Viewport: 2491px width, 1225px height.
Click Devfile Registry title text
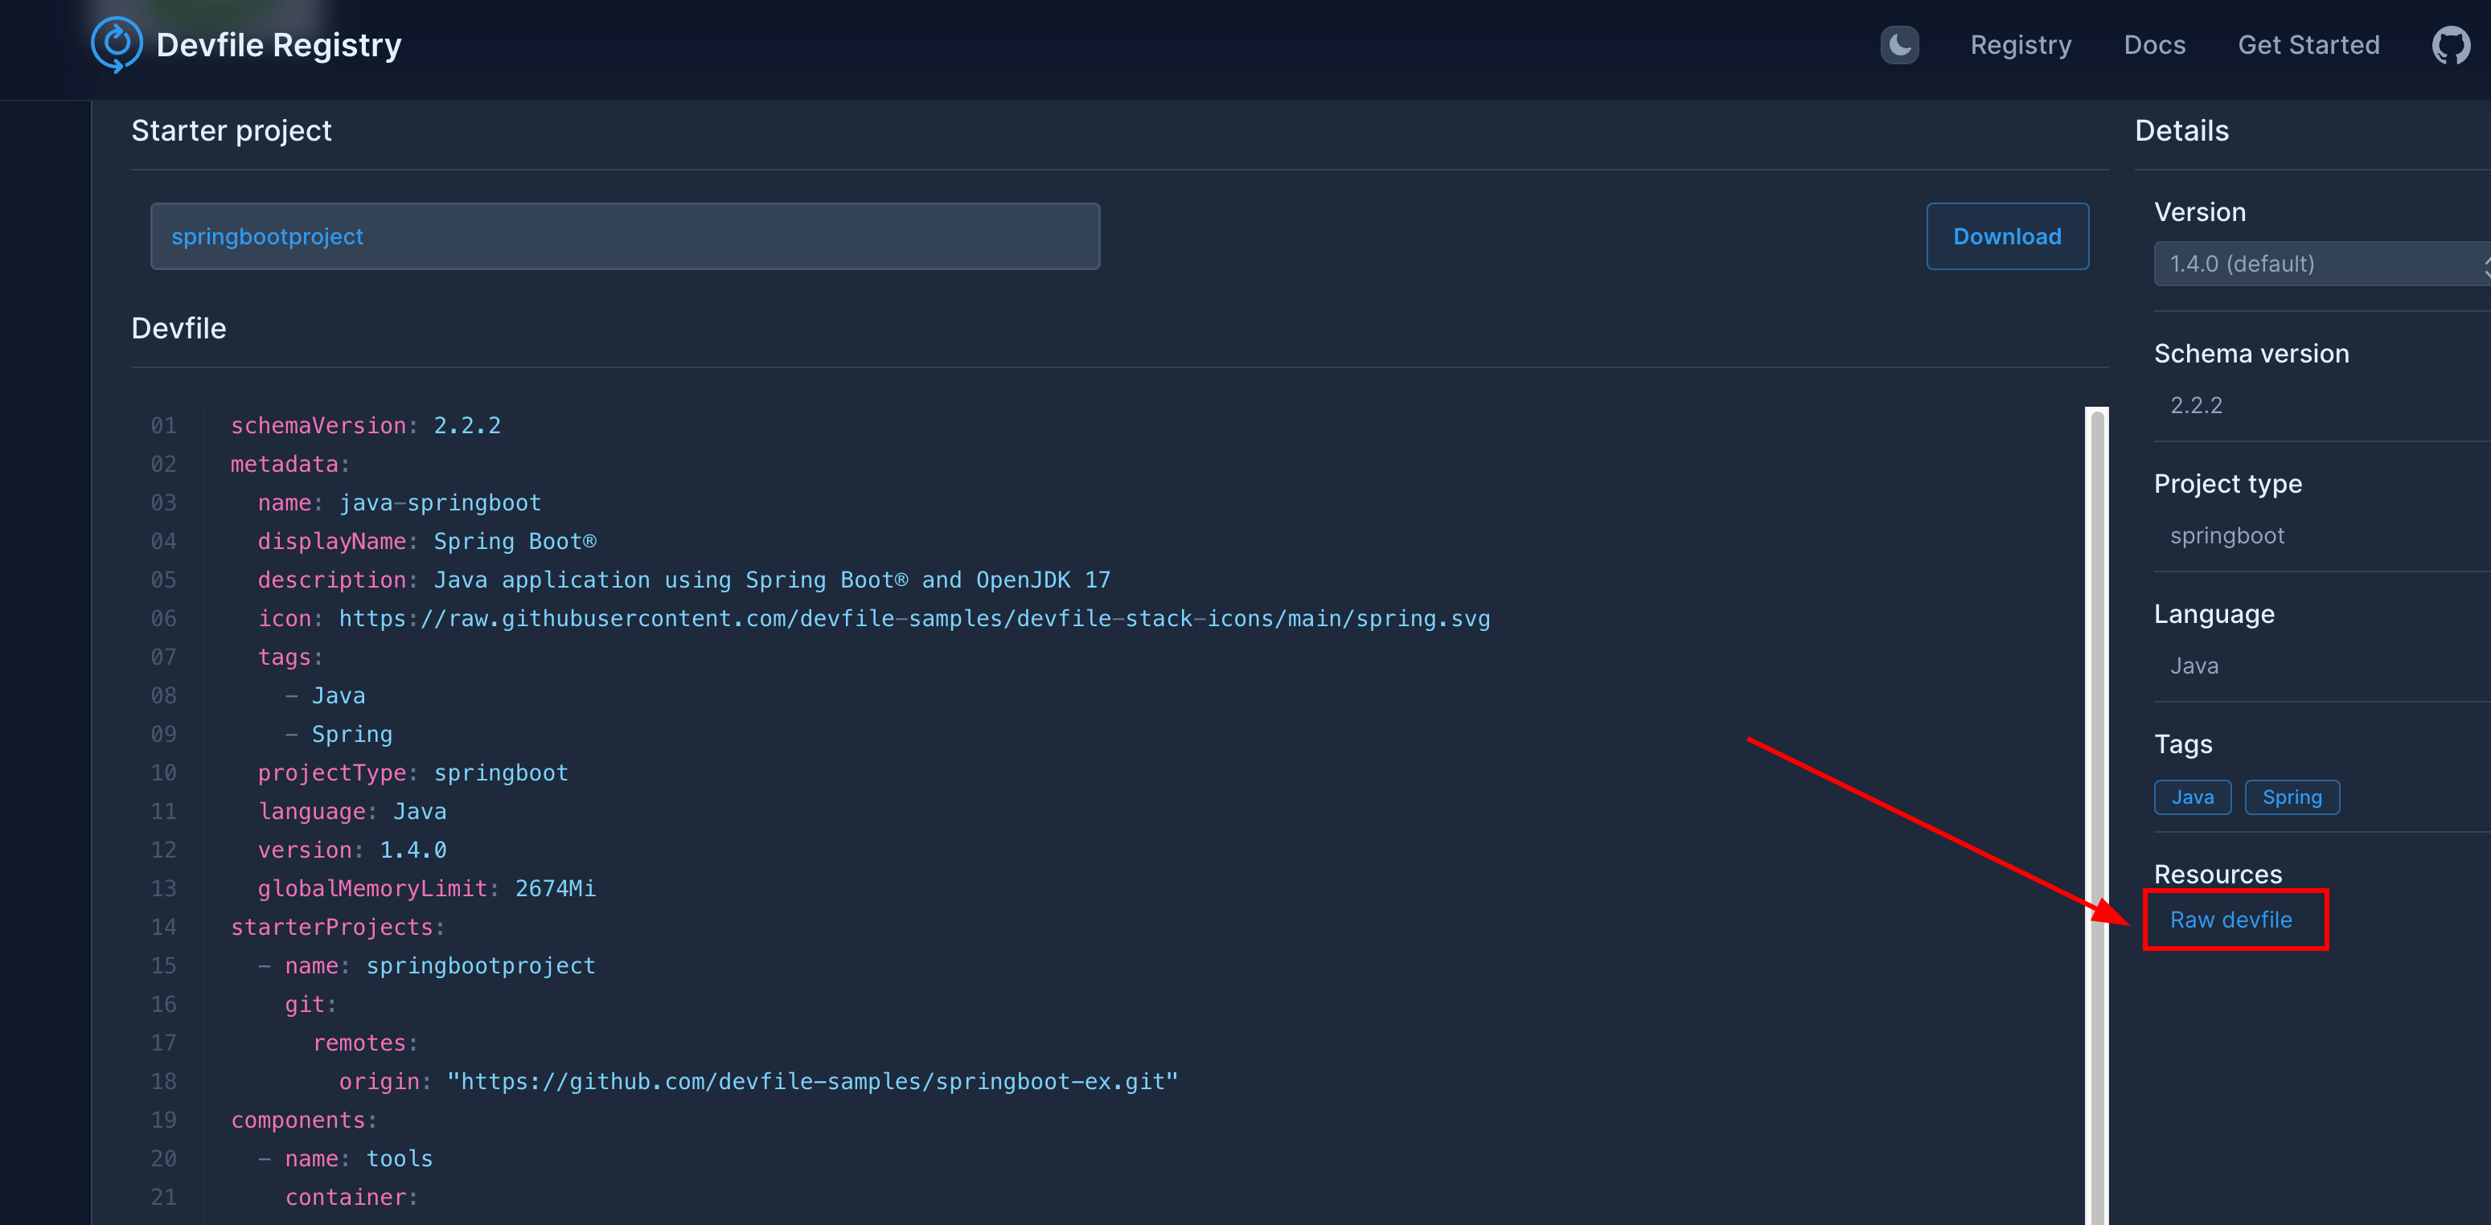point(278,44)
